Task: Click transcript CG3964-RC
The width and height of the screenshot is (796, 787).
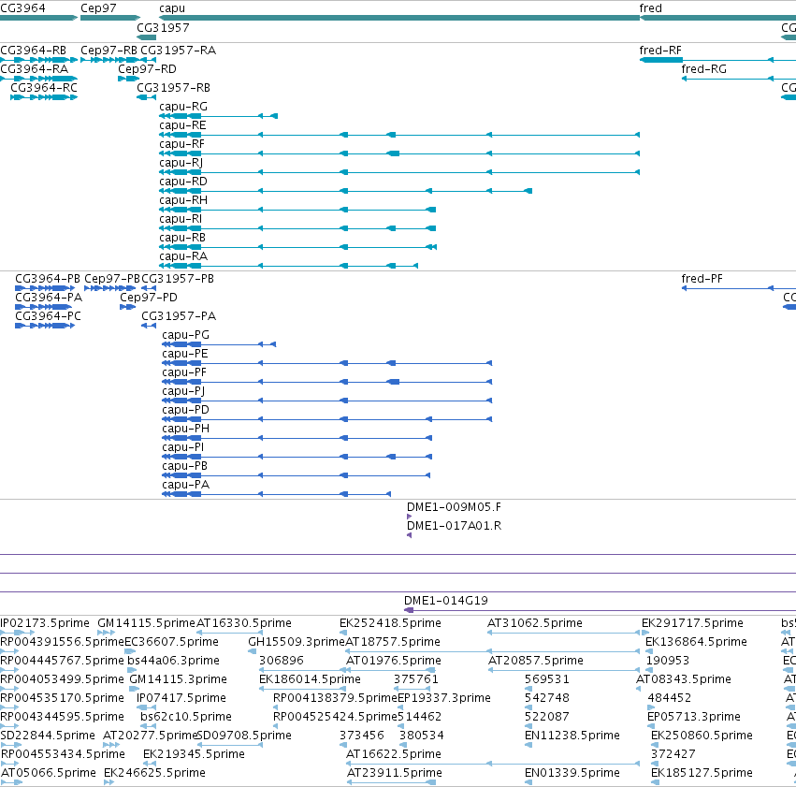Action: pyautogui.click(x=44, y=88)
